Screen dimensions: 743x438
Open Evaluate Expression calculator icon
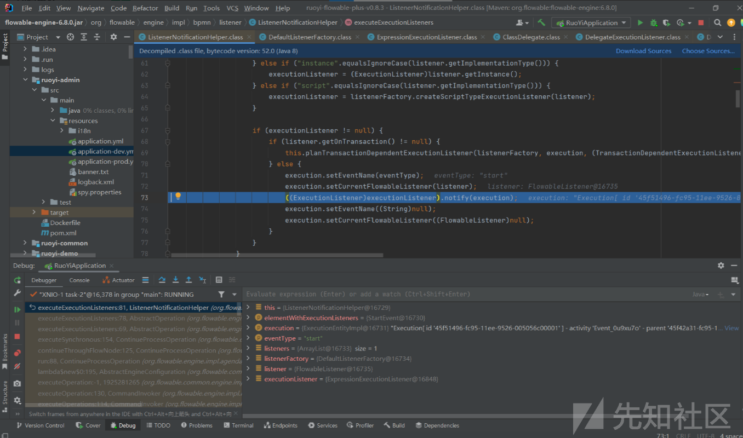[219, 280]
